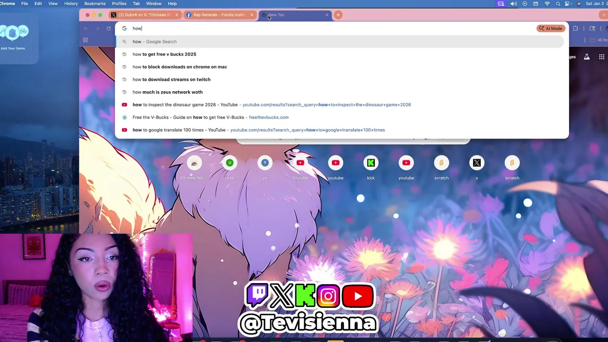
Task: Open a new tab with plus button
Action: 338,15
